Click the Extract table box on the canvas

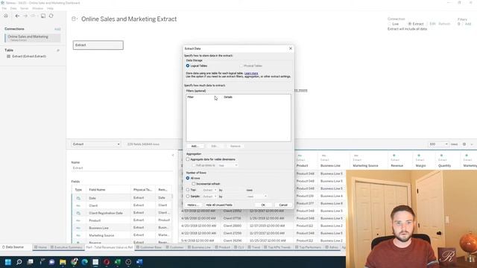(98, 45)
